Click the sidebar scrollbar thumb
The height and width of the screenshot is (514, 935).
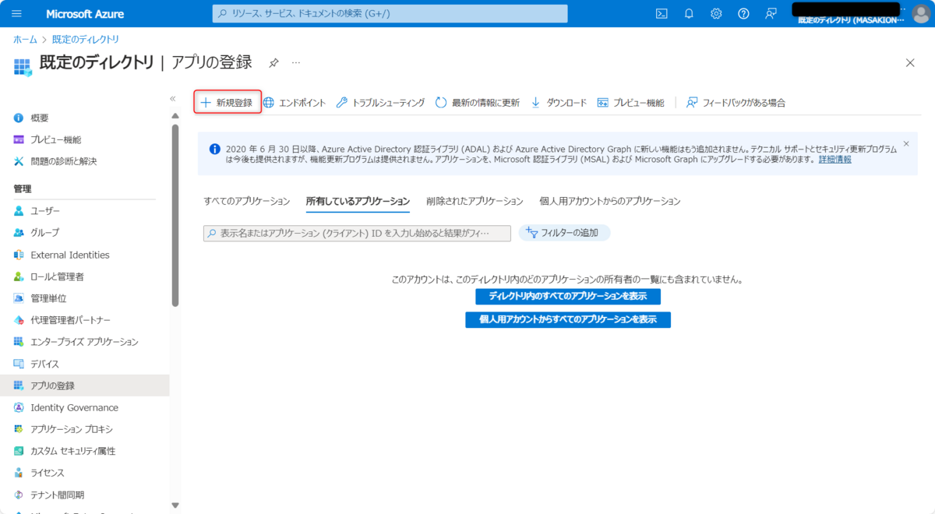(x=175, y=216)
